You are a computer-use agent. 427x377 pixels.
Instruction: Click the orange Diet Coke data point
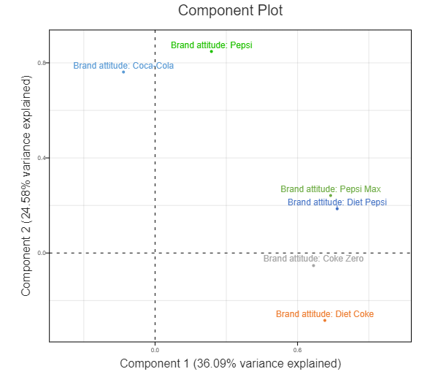325,320
